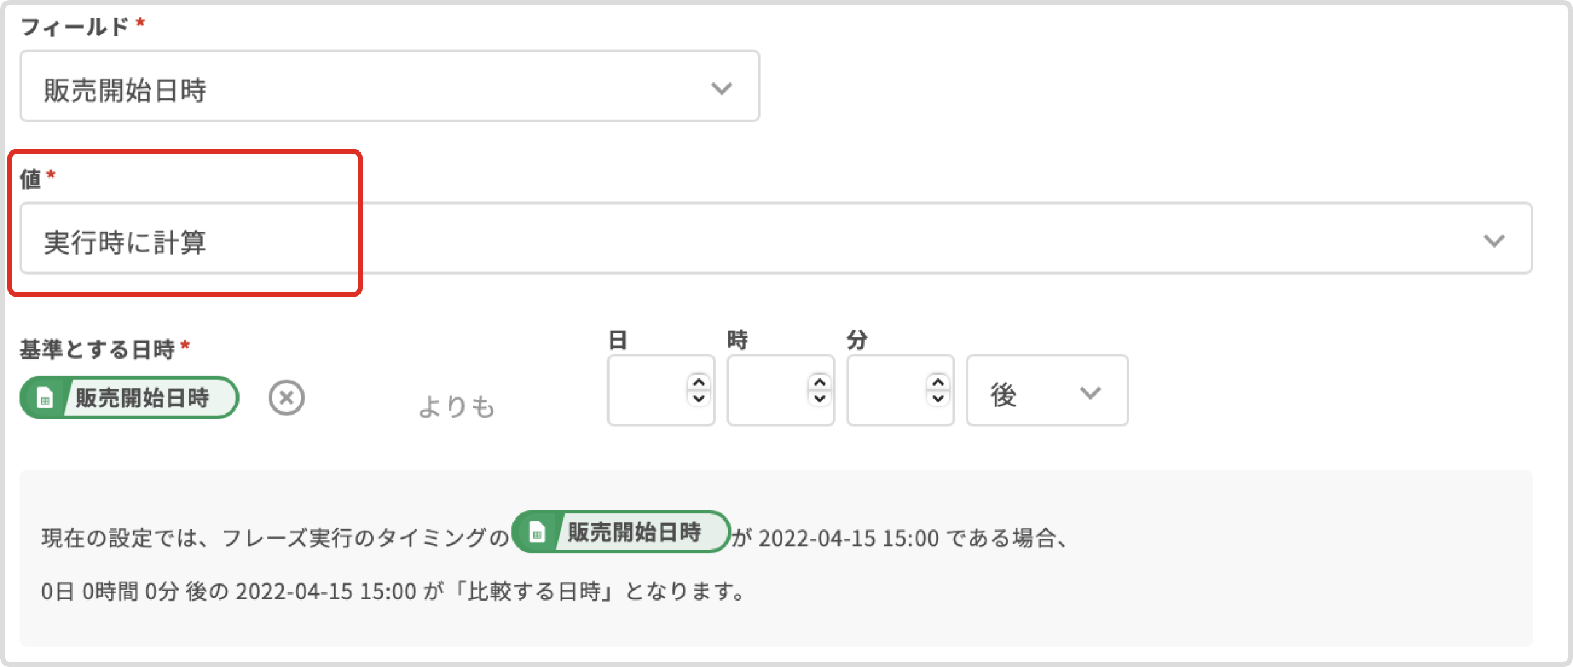1573x667 pixels.
Task: Increase the 時 value with the up arrow
Action: [x=819, y=383]
